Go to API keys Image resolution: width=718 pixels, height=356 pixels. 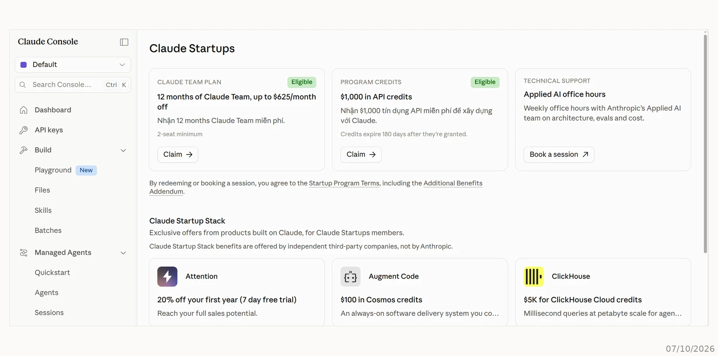click(x=49, y=130)
